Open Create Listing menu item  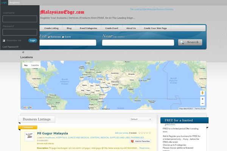51,28
